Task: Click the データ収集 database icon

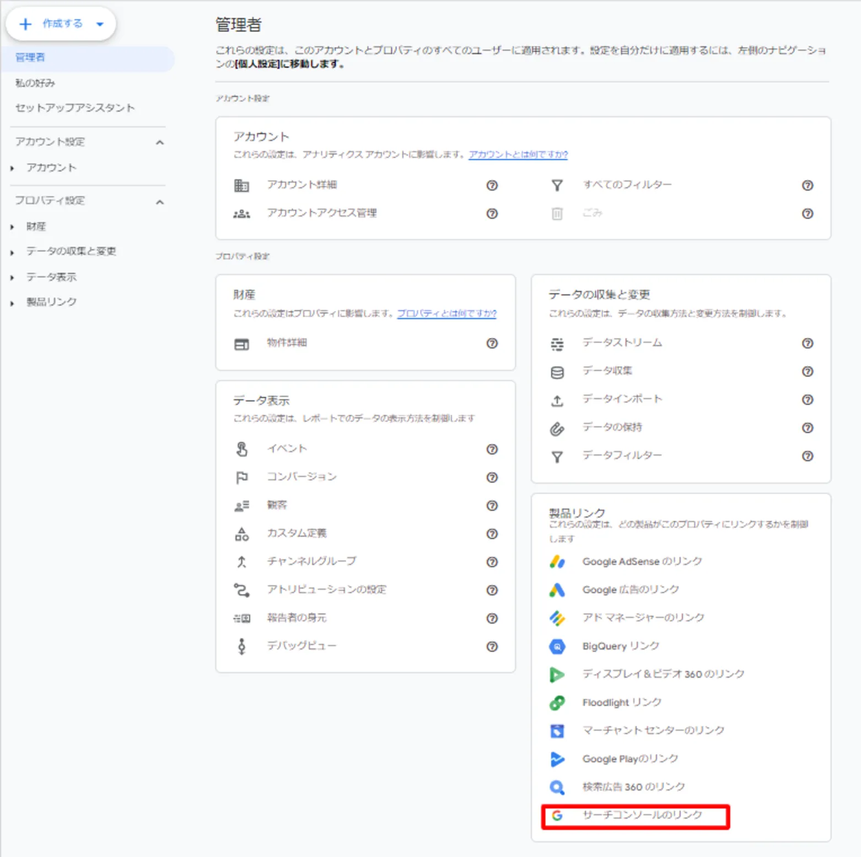Action: coord(557,372)
